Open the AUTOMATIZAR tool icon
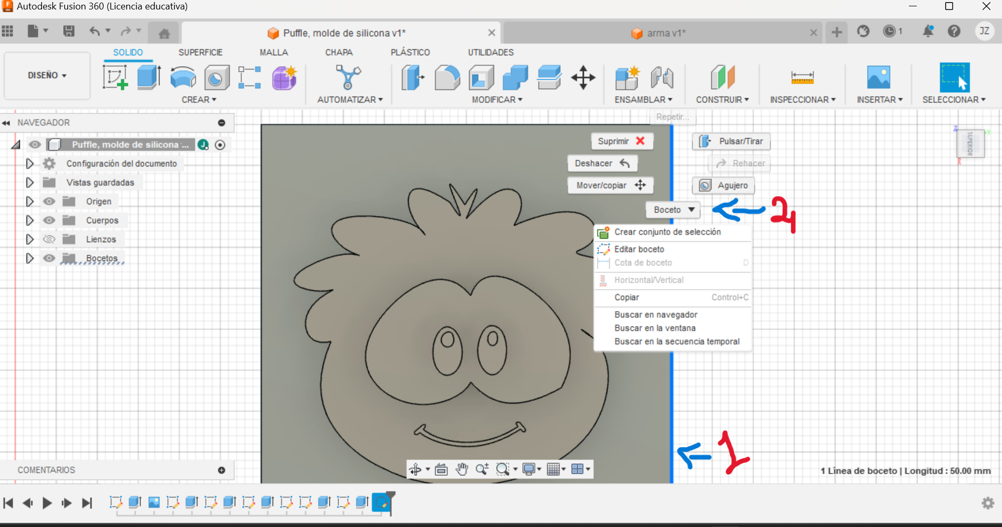The image size is (1002, 527). pos(348,77)
